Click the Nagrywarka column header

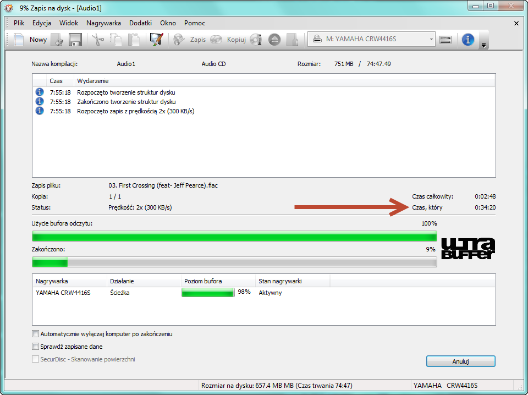tap(70, 281)
